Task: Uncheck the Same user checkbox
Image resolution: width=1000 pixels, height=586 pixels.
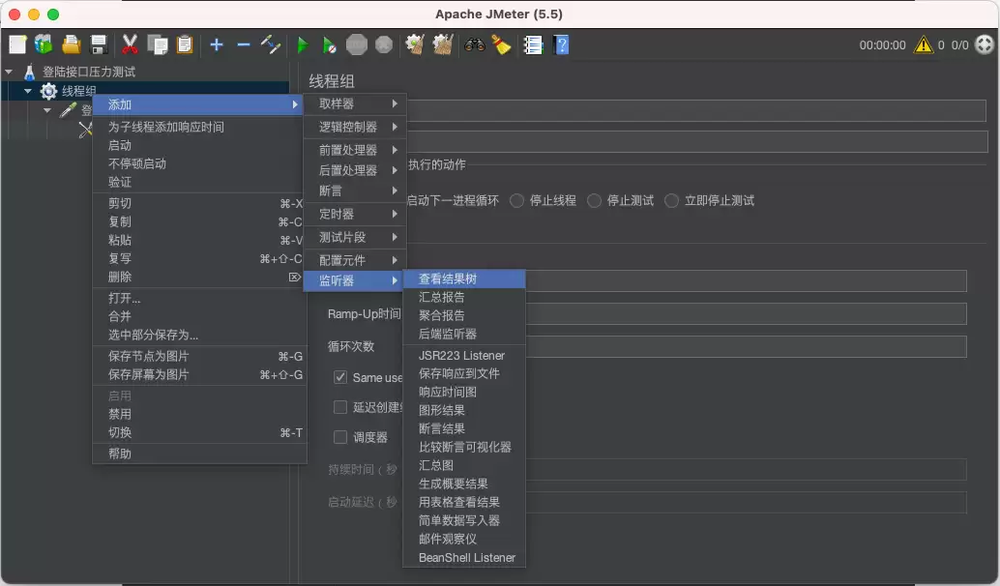Action: [x=340, y=377]
